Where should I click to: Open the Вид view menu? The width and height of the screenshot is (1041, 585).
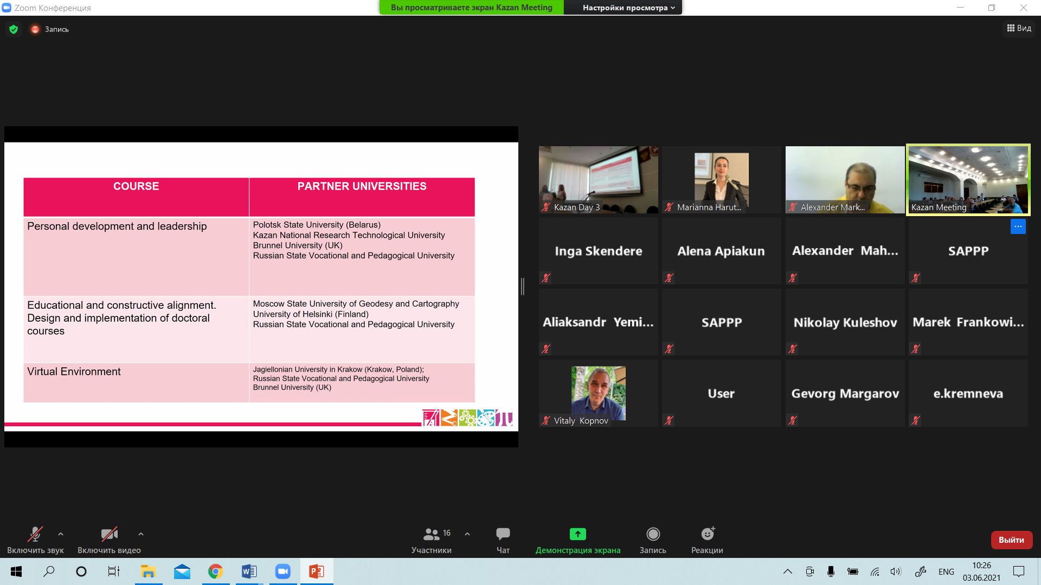1019,28
